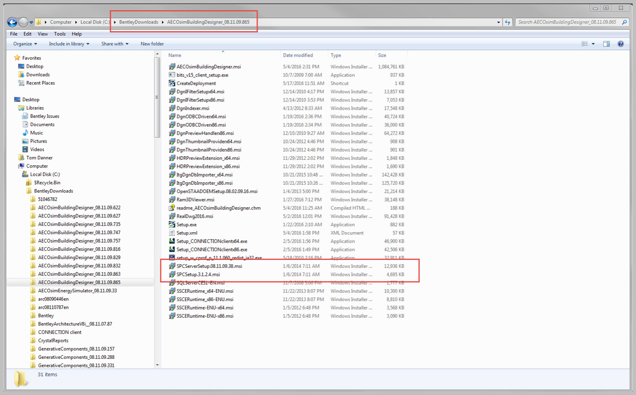
Task: Select Favorites in navigation pane
Action: point(31,58)
